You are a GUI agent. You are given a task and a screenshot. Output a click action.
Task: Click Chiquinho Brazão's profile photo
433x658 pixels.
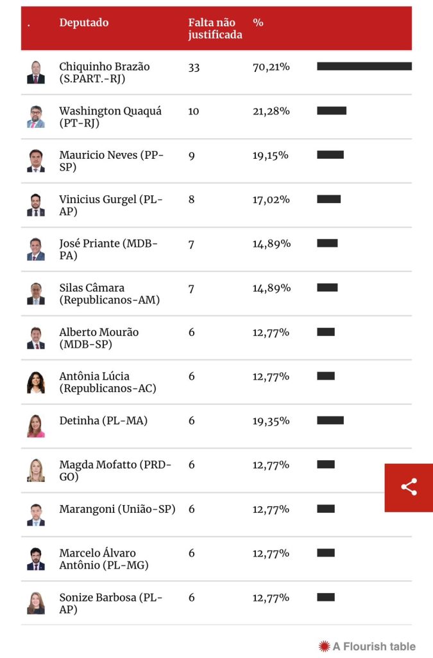[x=36, y=72]
